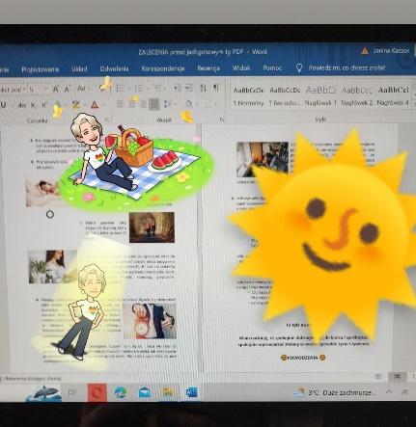Switch to Read Mode view in status bar
This screenshot has width=416, height=427.
pyautogui.click(x=378, y=377)
